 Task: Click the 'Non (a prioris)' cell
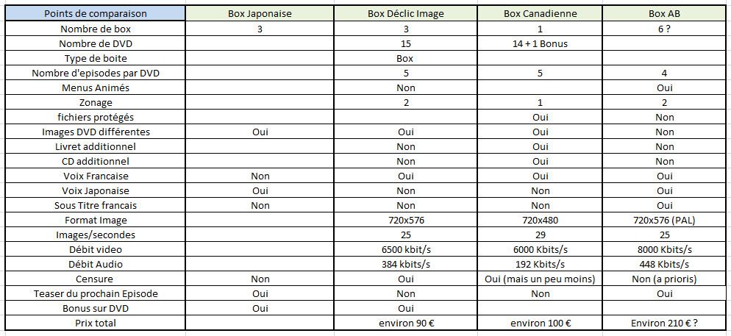(x=664, y=279)
